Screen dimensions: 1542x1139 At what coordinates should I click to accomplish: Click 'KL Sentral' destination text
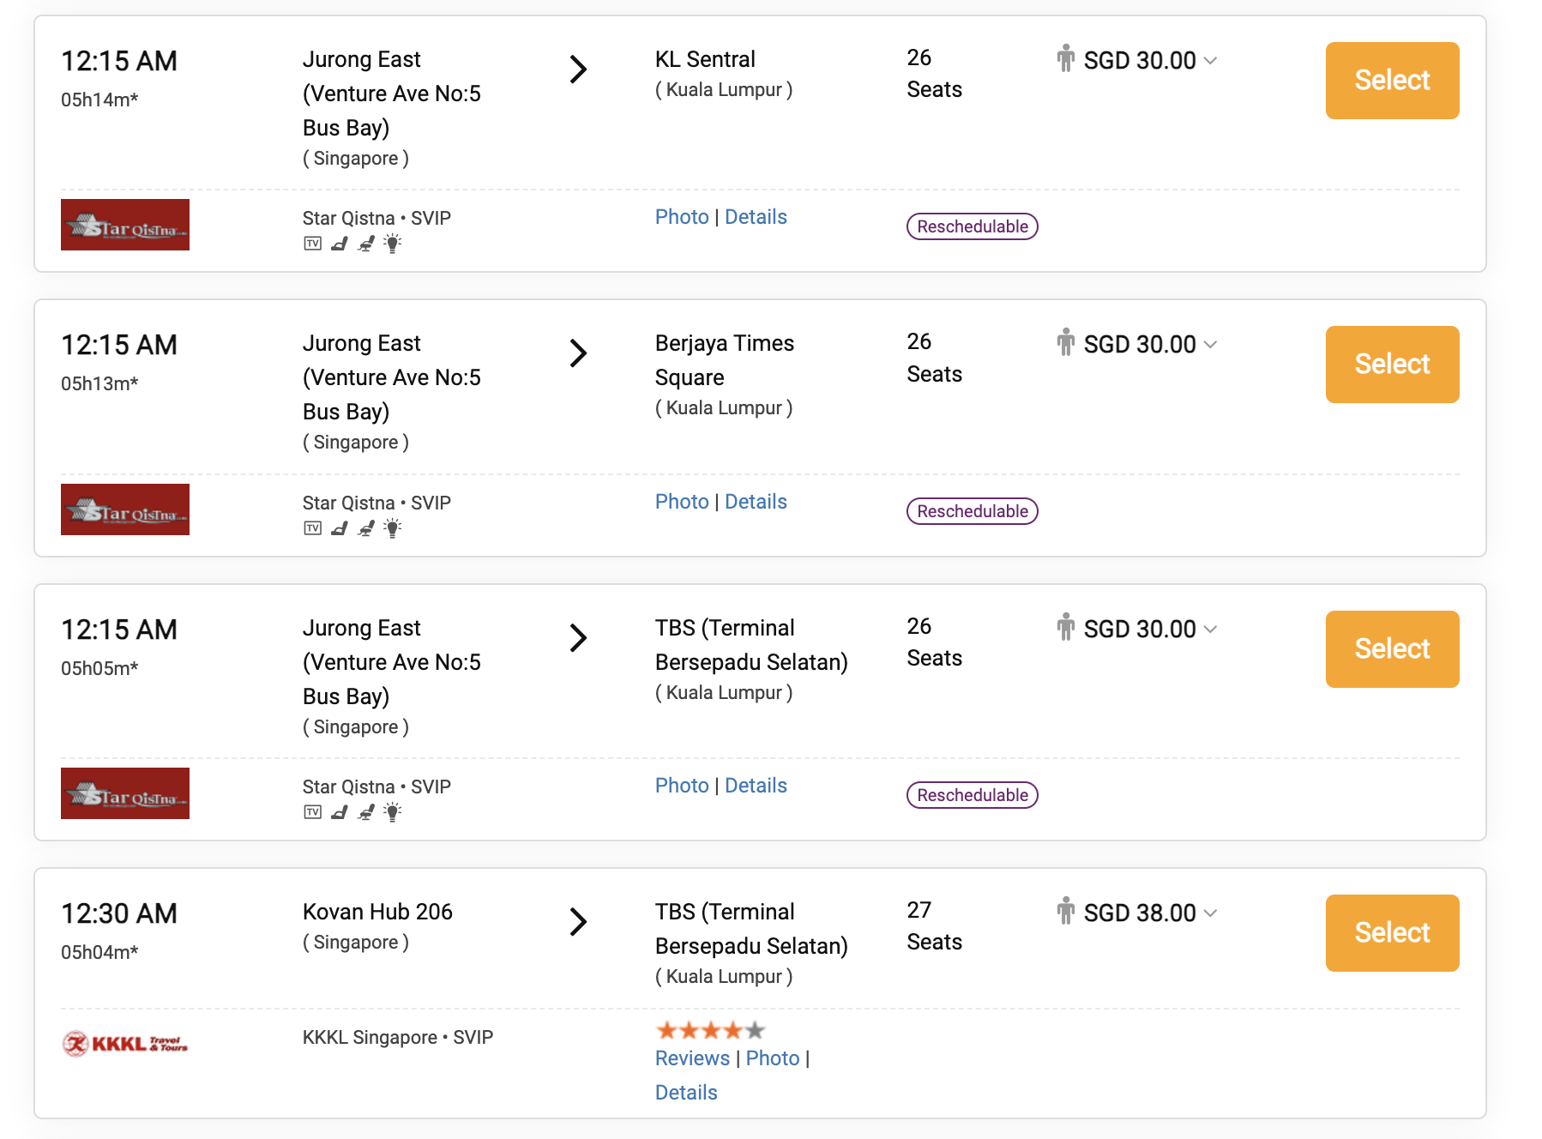click(705, 59)
